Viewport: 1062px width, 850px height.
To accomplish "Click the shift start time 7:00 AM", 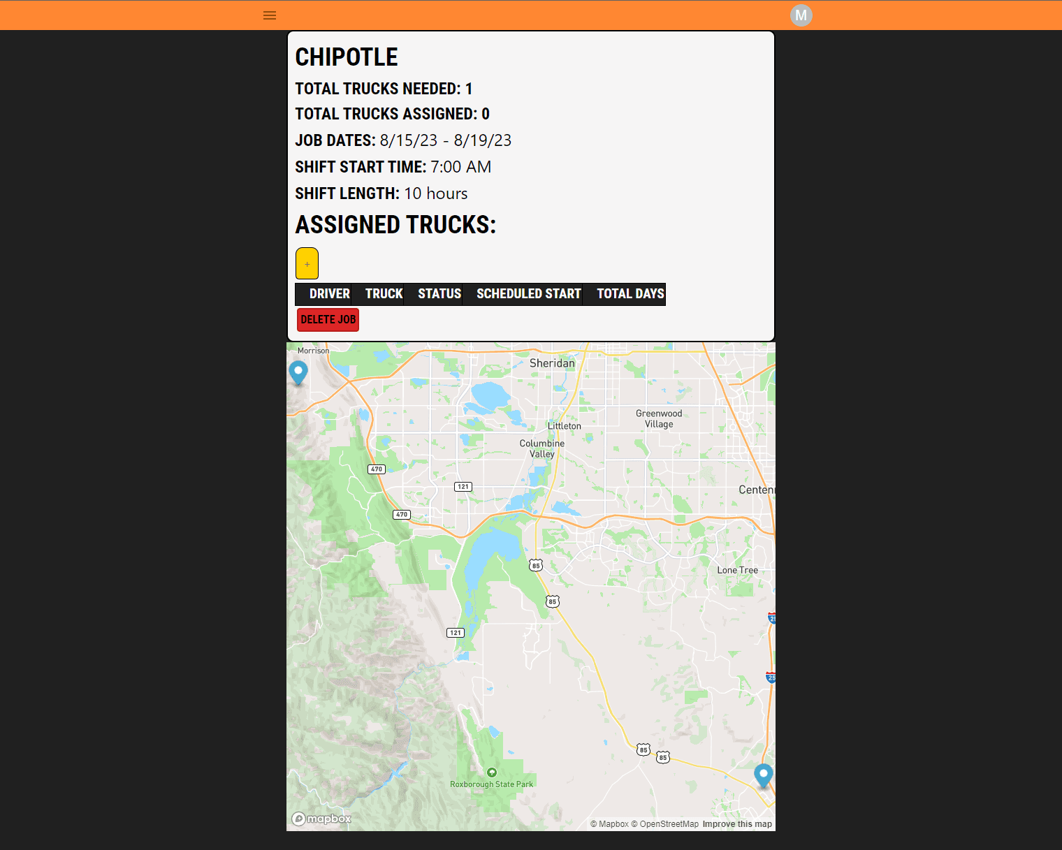I will pyautogui.click(x=461, y=167).
